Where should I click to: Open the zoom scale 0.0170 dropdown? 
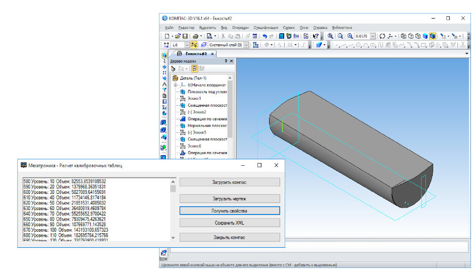pyautogui.click(x=373, y=36)
